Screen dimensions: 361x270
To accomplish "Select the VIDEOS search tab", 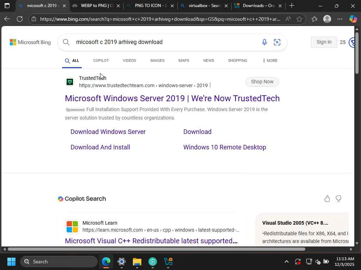I will (x=129, y=60).
